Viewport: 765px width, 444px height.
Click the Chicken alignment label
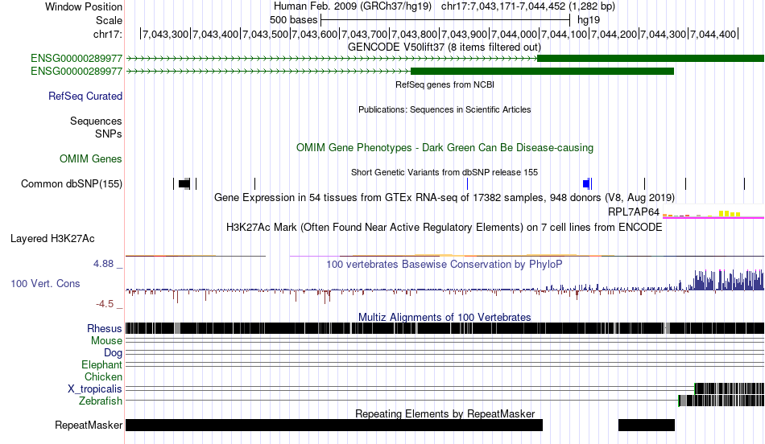pos(103,376)
